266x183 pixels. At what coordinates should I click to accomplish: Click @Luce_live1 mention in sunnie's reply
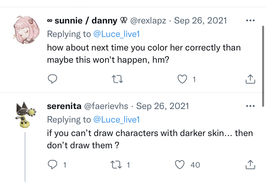pos(116,34)
